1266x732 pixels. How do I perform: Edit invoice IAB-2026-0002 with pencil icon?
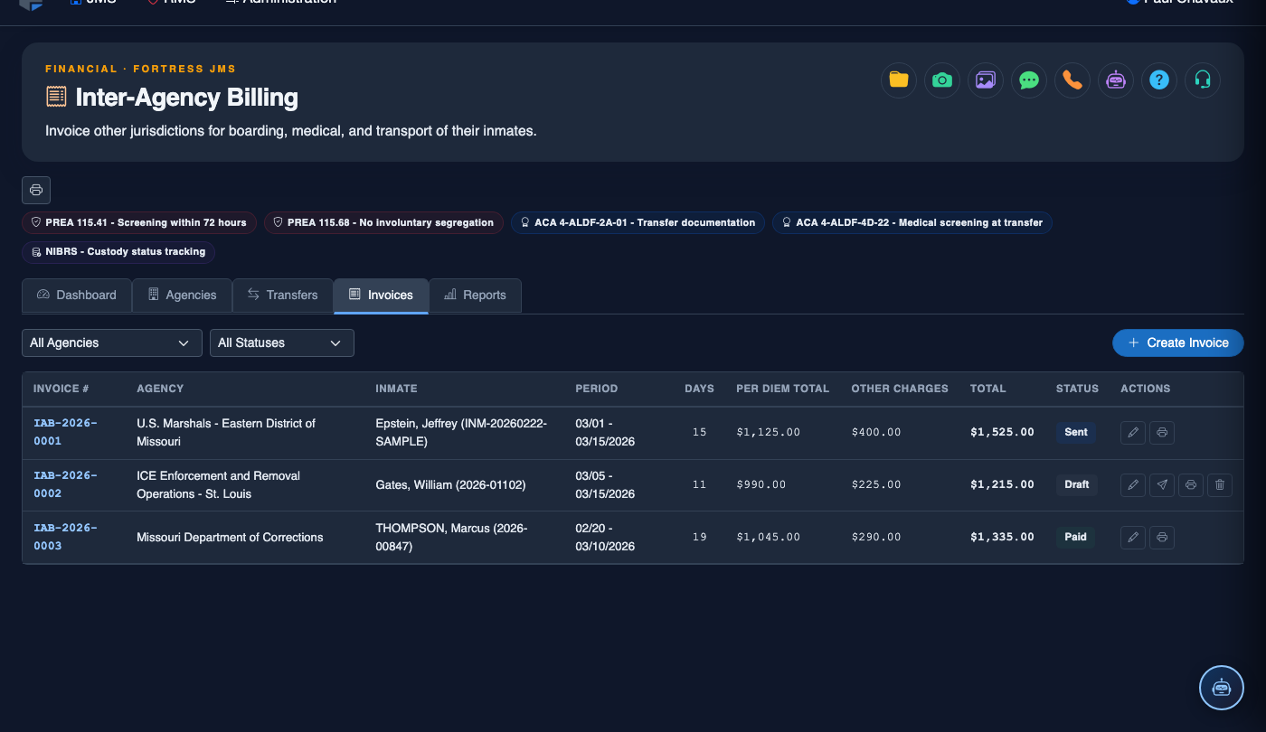click(1132, 485)
